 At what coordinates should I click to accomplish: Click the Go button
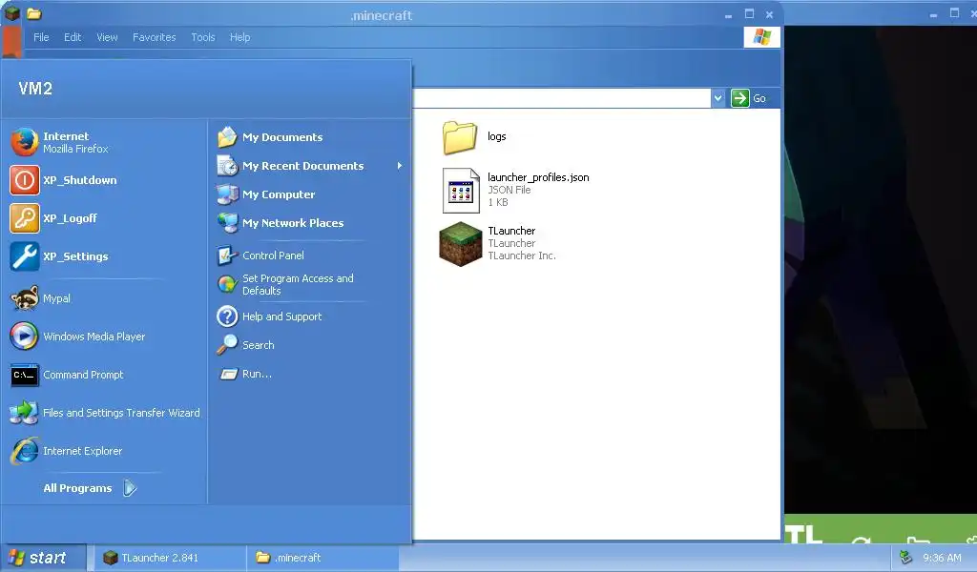click(x=750, y=98)
